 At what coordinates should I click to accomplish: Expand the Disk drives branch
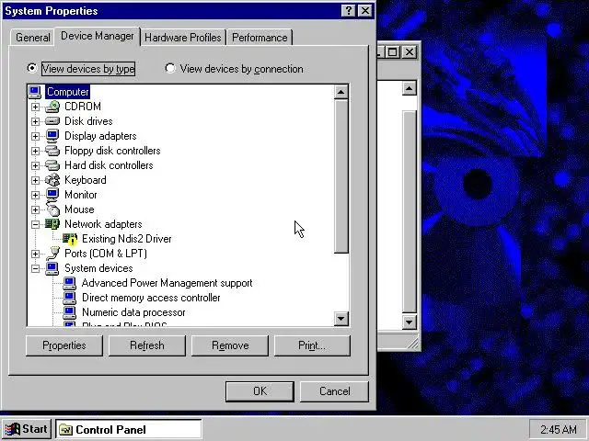pos(35,121)
